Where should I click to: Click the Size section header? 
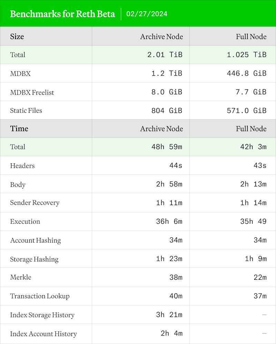[x=17, y=36]
